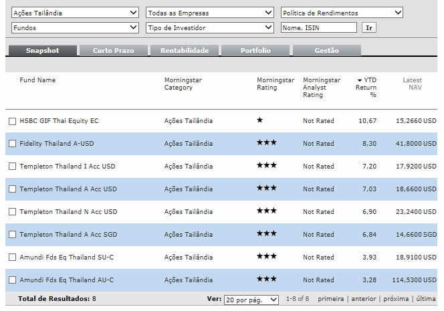Click Not Rated in Fidelity Thailand row
444x311 pixels.
tap(318, 144)
